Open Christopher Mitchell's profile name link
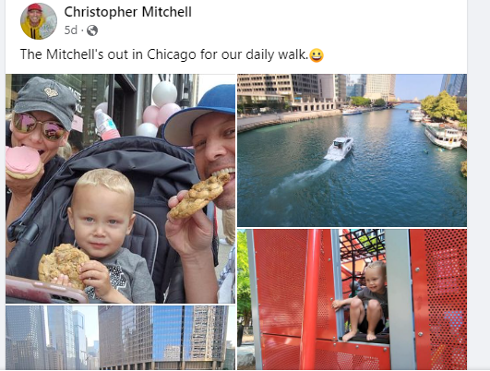This screenshot has height=371, width=490. (128, 12)
